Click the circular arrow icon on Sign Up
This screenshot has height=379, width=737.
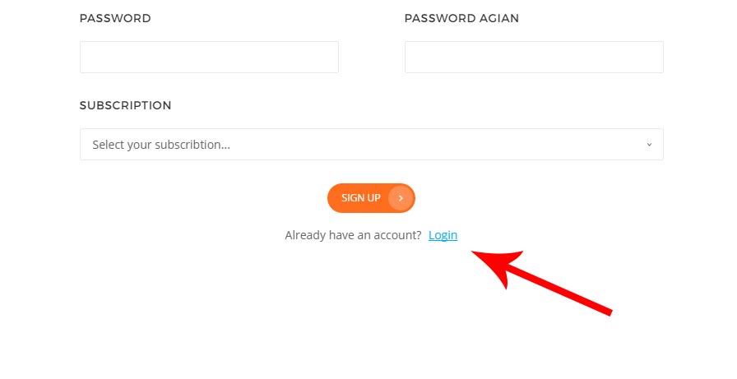pyautogui.click(x=401, y=198)
